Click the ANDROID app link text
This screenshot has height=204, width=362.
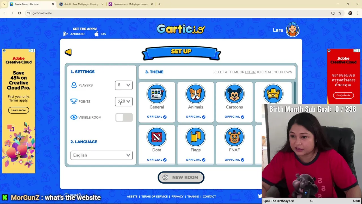[77, 34]
